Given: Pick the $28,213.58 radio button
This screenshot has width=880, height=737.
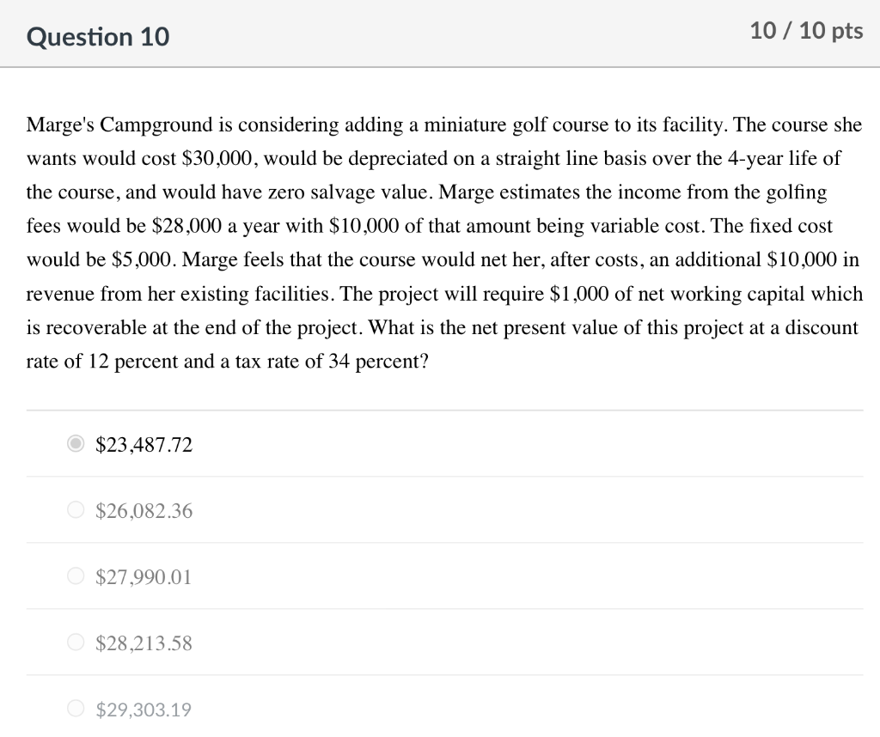Looking at the screenshot, I should click(76, 643).
